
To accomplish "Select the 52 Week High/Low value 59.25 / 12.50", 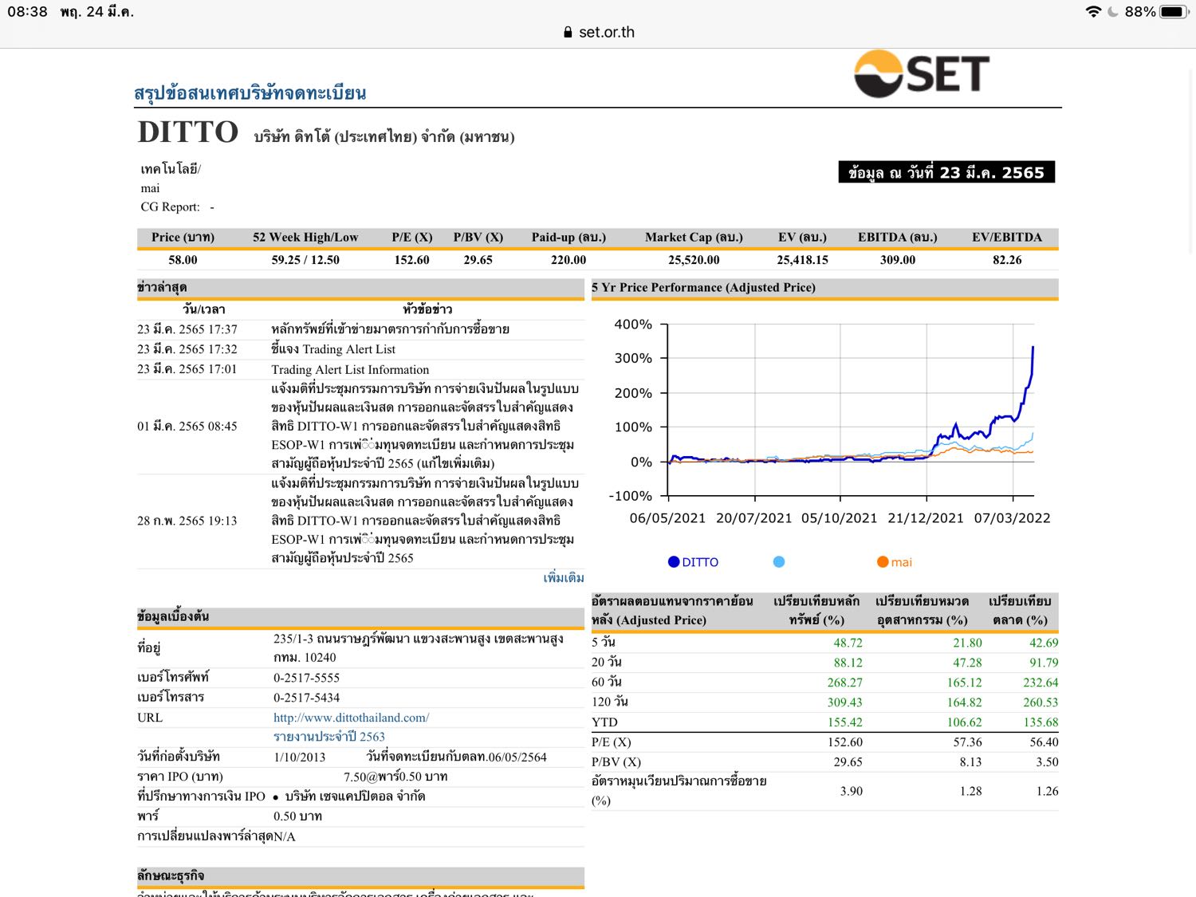I will [x=305, y=260].
